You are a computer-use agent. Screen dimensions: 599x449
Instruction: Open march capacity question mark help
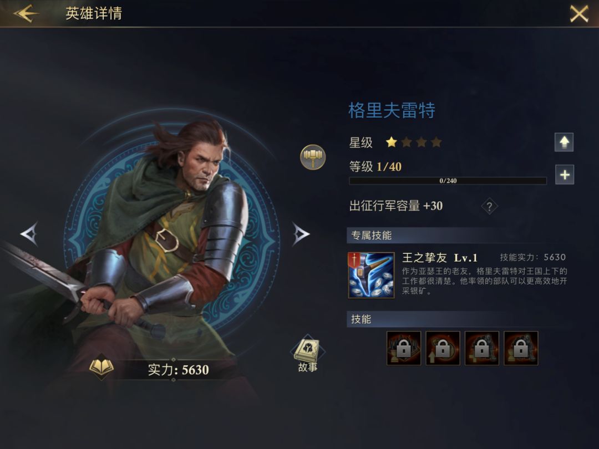[x=489, y=207]
